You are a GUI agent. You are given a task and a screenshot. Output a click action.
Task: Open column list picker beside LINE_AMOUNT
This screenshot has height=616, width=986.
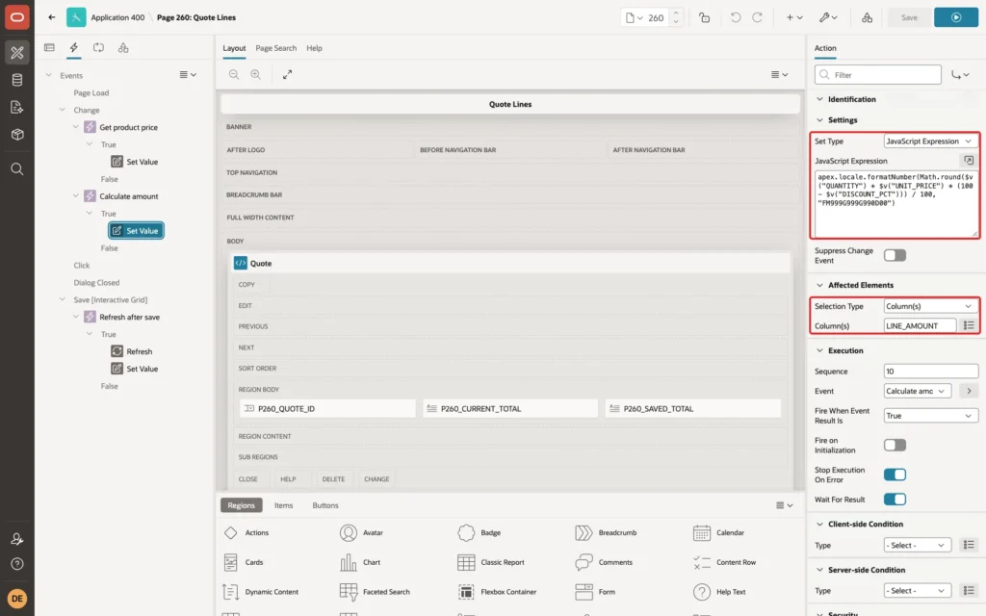tap(969, 325)
